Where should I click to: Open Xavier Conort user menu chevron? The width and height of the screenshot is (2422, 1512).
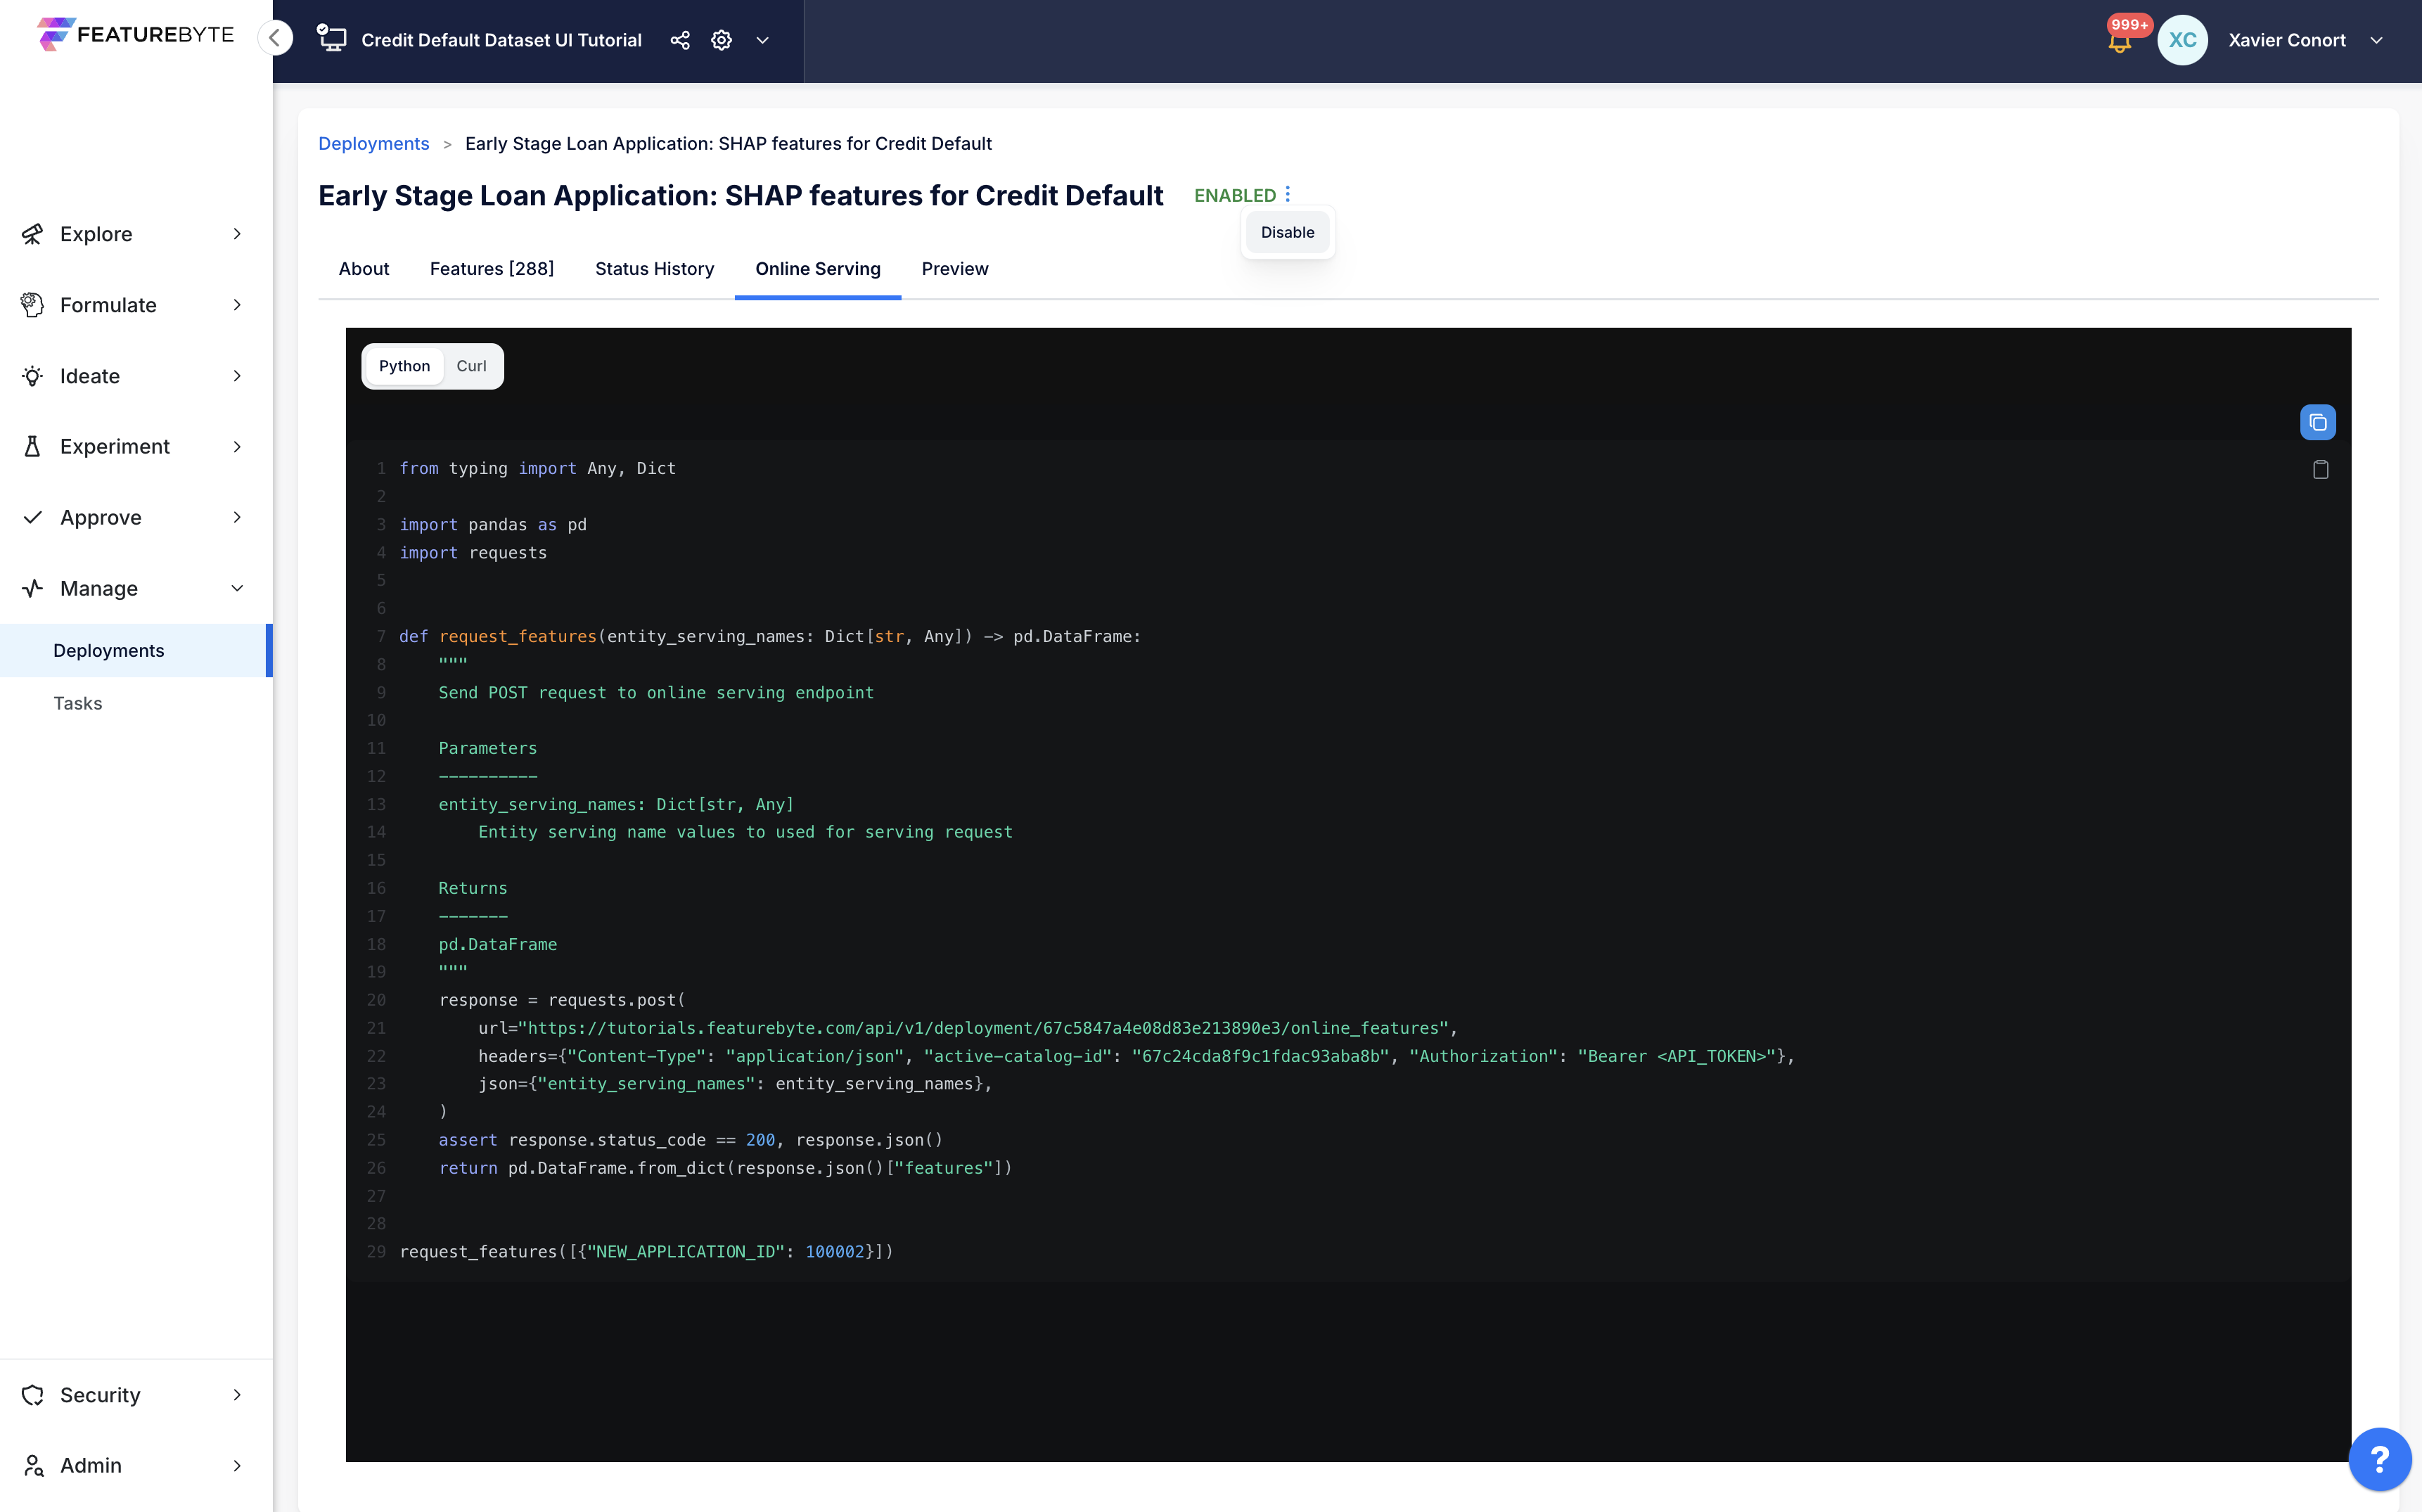pyautogui.click(x=2377, y=40)
